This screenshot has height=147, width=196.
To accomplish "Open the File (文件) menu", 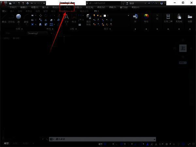I will click(13, 7).
